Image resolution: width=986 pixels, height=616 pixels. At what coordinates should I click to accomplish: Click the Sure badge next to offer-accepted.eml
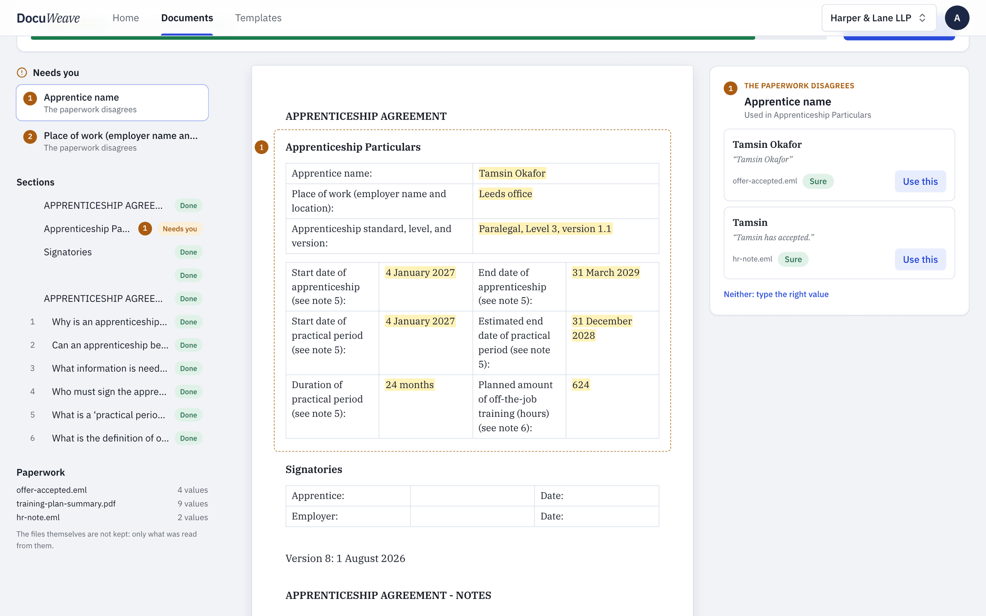pos(818,181)
